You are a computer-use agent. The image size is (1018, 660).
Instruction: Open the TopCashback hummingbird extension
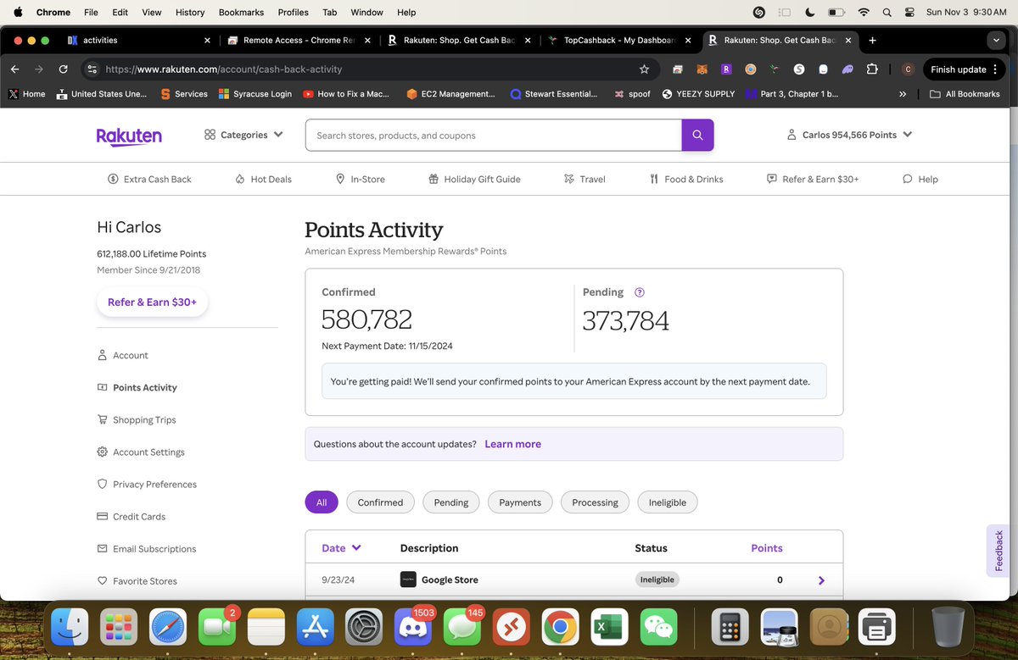[x=774, y=69]
